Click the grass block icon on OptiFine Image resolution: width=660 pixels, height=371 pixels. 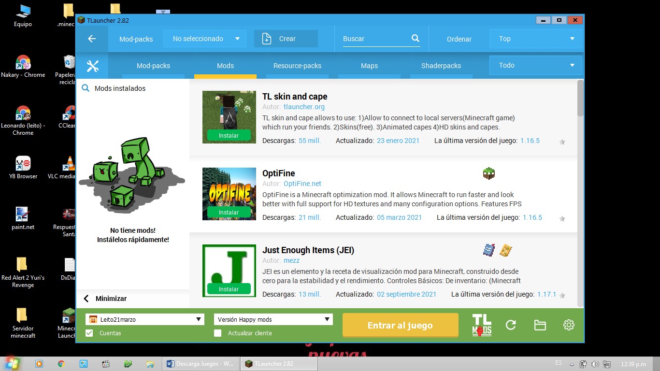point(489,173)
